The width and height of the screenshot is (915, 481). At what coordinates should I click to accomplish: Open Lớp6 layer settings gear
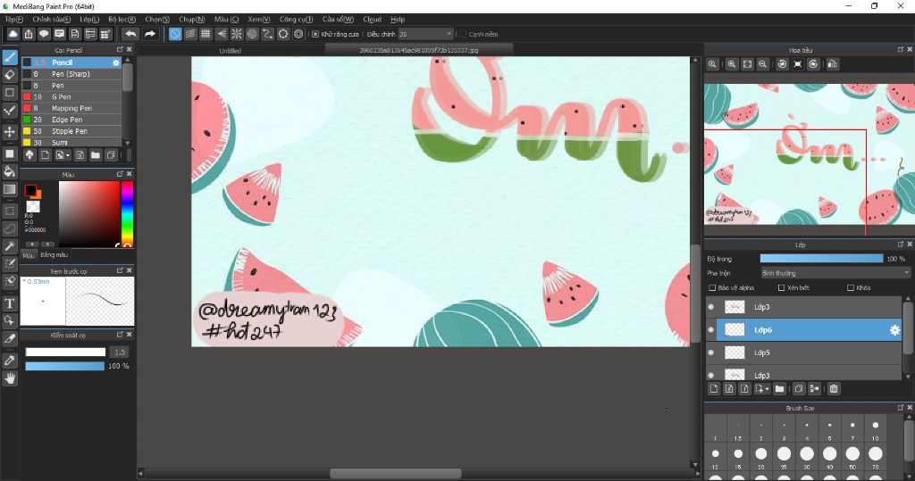click(894, 330)
